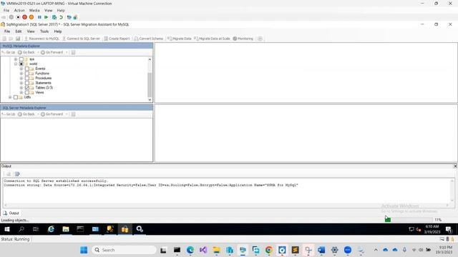The width and height of the screenshot is (458, 257).
Task: Click the VM Shut Down red button
Action: click(x=25, y=17)
